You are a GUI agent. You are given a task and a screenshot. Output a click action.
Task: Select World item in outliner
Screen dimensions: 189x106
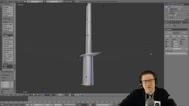[x=171, y=11]
